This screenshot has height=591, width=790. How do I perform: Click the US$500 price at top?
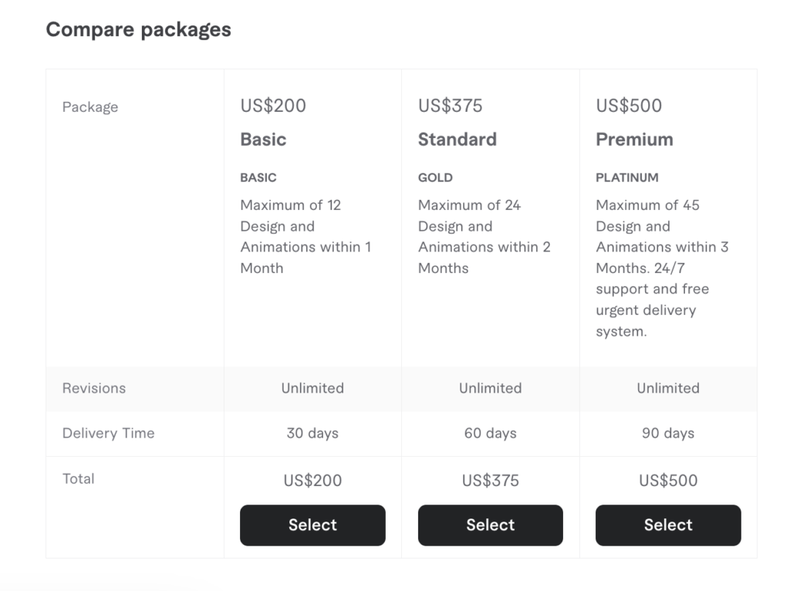click(x=629, y=105)
